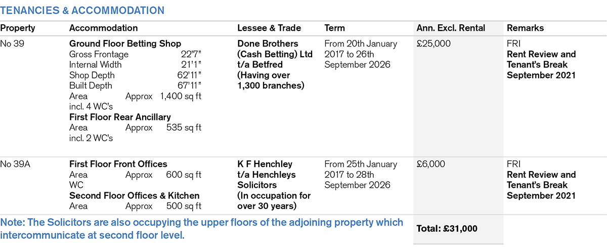Select the First Floor Front Offices text

coord(118,164)
